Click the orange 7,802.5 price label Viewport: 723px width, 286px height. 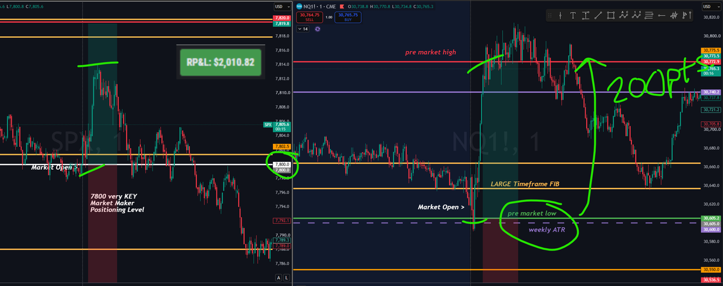click(x=283, y=147)
